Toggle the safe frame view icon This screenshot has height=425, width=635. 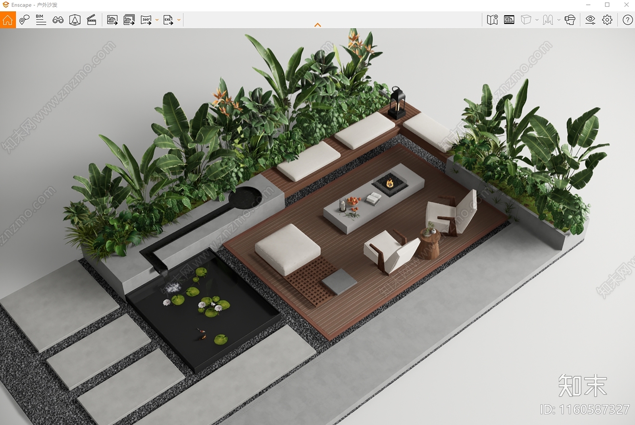coord(75,19)
